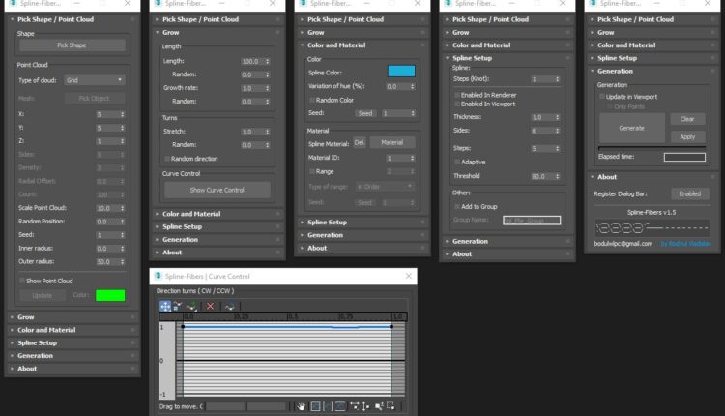Open the blue author name link
Image resolution: width=725 pixels, height=416 pixels.
click(685, 244)
